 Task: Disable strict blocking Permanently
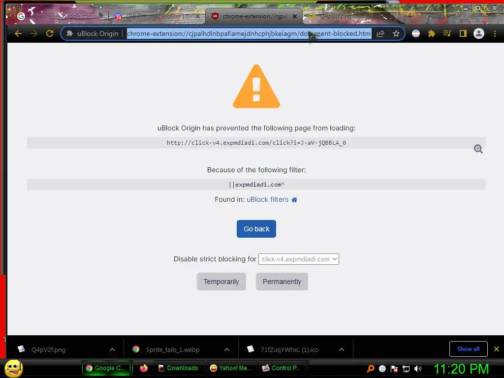coord(282,282)
